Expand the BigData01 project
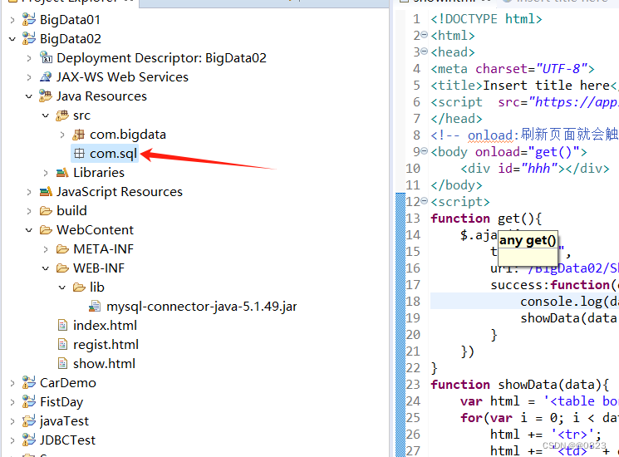The height and width of the screenshot is (457, 619). point(12,19)
